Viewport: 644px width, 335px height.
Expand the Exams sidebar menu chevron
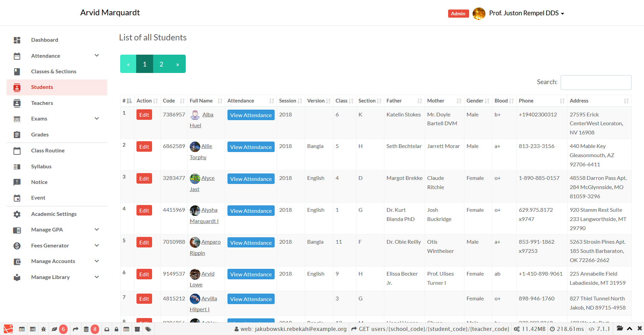[97, 119]
